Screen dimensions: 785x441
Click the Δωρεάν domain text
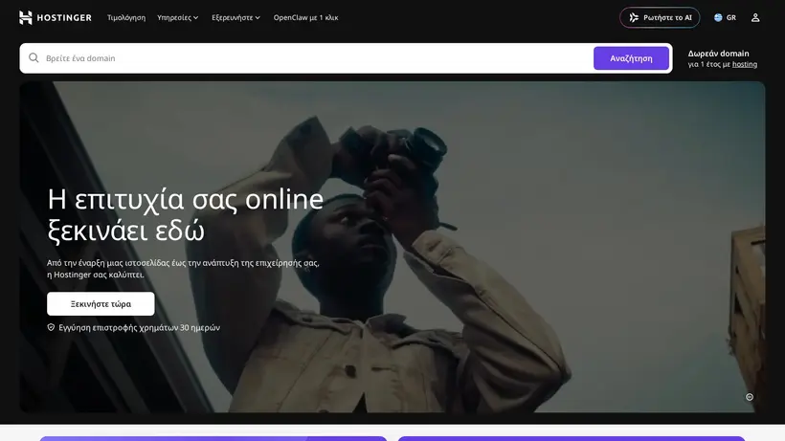coord(718,53)
